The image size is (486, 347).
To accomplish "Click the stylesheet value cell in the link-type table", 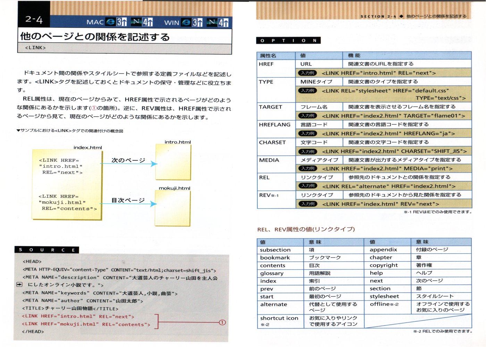I will [x=384, y=296].
